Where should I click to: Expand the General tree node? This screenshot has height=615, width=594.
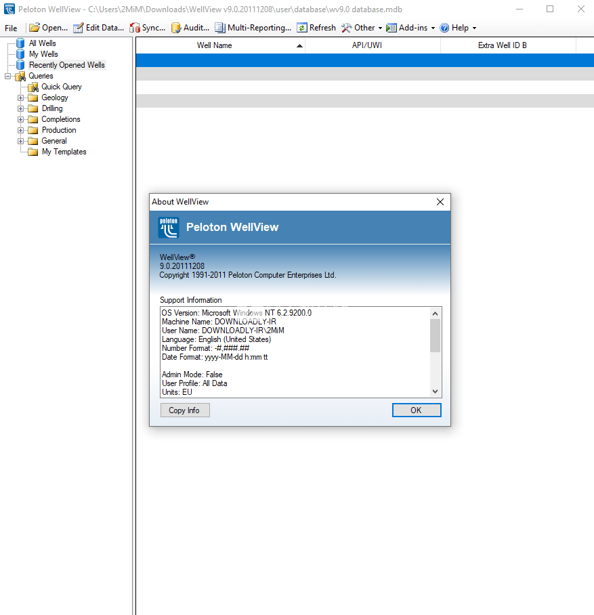click(x=21, y=141)
